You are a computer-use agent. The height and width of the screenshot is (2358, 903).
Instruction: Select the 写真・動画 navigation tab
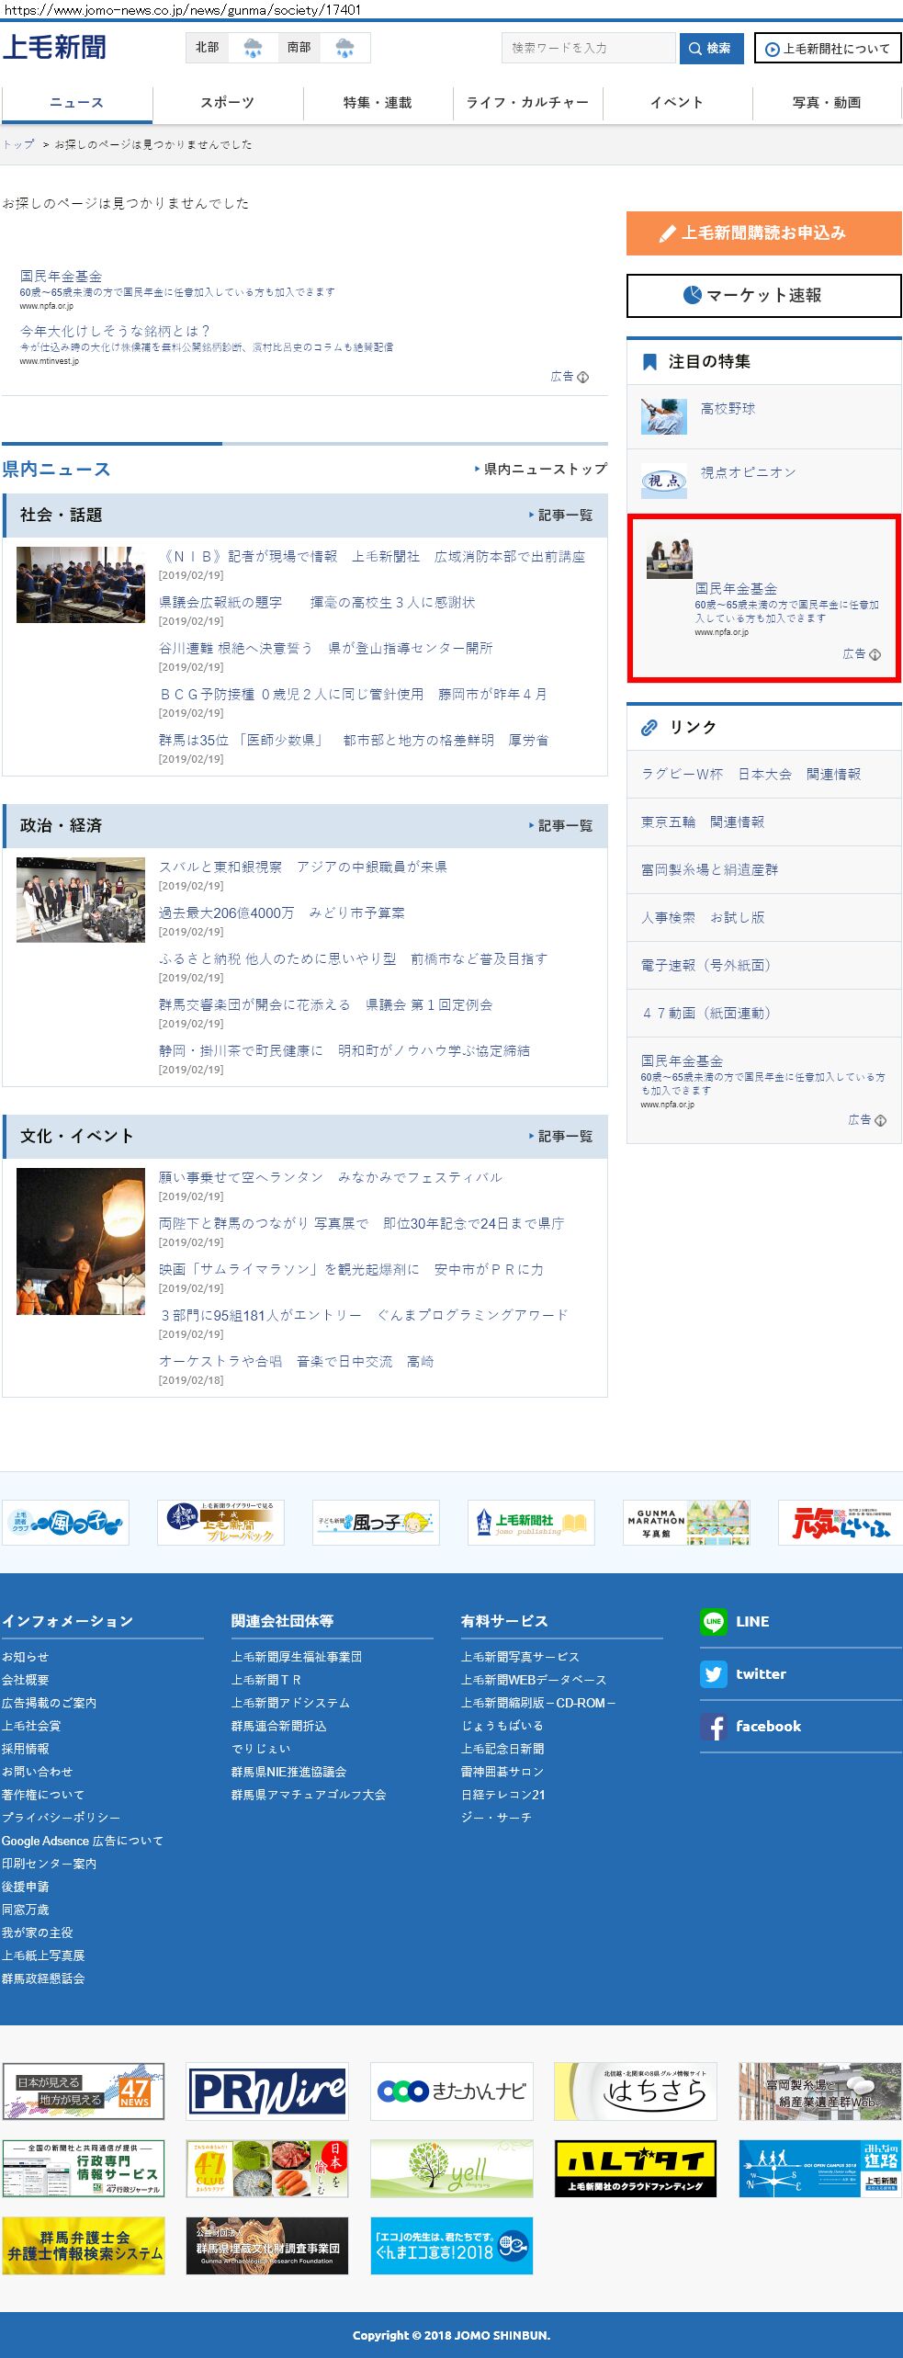(827, 103)
